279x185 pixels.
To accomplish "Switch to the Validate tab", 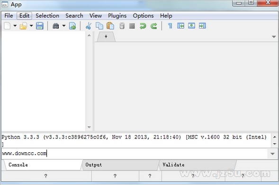I will pos(198,165).
